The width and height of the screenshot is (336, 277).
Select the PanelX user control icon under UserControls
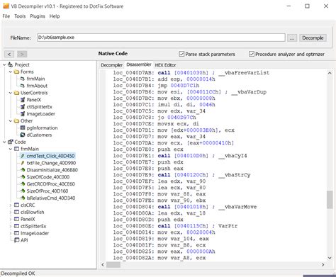(23, 100)
